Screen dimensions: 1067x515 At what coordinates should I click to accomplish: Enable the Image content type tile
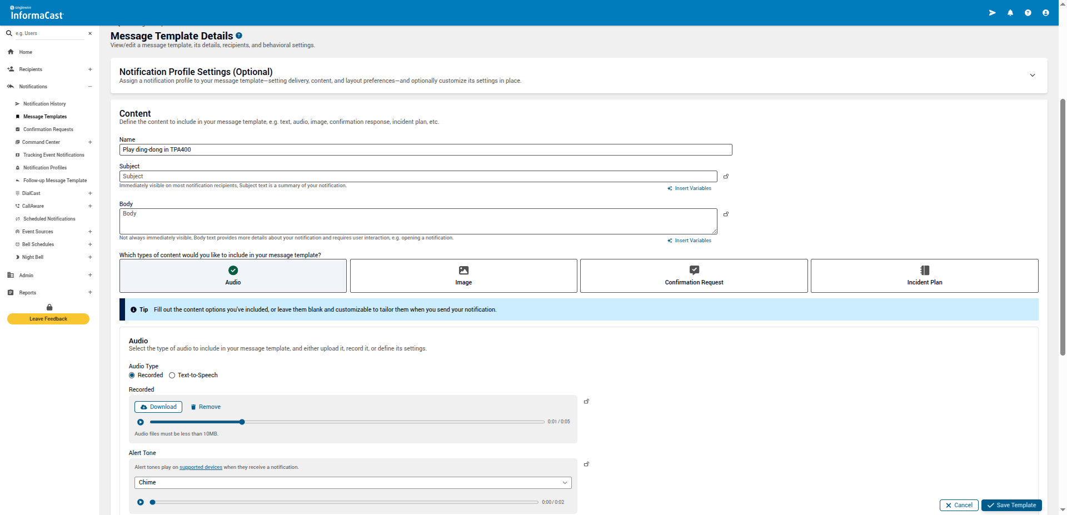tap(463, 276)
